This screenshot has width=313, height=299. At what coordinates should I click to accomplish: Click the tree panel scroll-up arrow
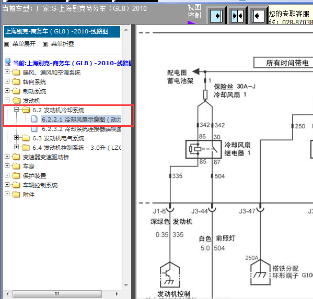coord(126,30)
